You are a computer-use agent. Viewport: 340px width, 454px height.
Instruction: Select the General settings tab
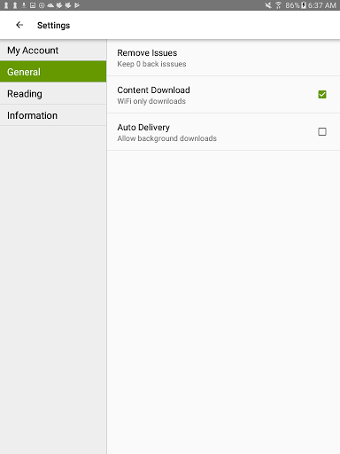(53, 72)
